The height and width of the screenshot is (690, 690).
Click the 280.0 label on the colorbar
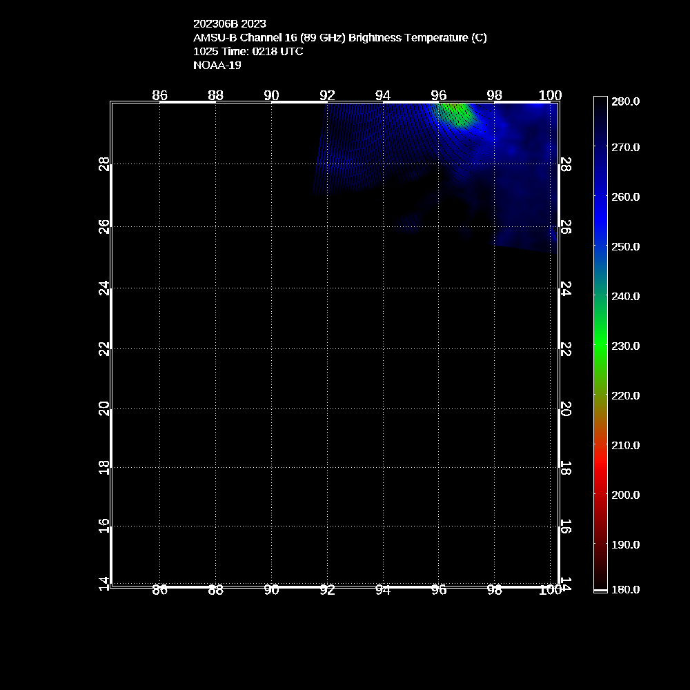[x=625, y=101]
